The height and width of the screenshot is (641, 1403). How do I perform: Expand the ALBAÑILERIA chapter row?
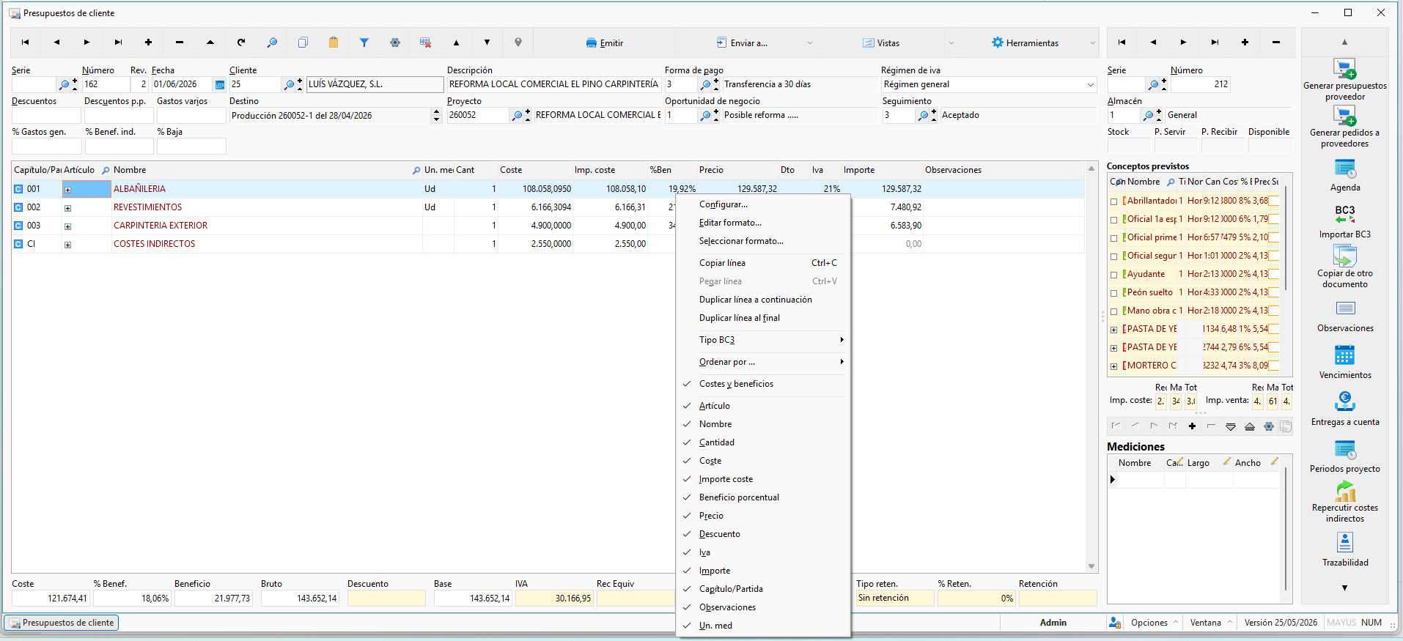[x=67, y=190]
